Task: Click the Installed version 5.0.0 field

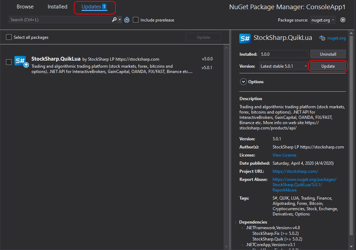Action: pyautogui.click(x=283, y=54)
